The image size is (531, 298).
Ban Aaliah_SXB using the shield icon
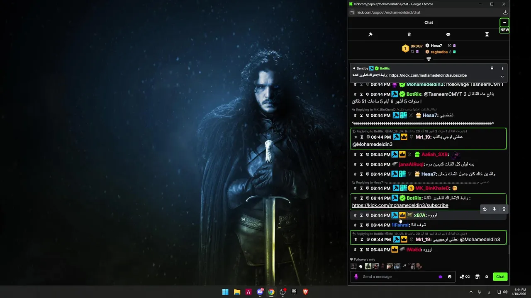pyautogui.click(x=368, y=154)
